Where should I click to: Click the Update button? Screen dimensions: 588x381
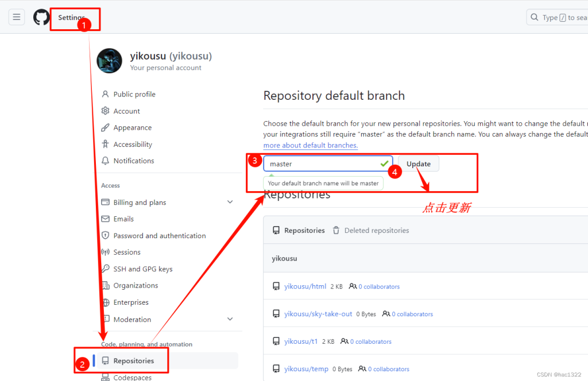(418, 164)
